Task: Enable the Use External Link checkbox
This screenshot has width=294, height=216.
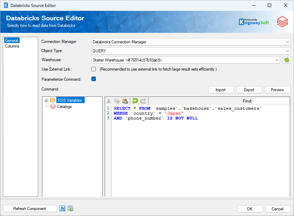Action: click(x=93, y=69)
